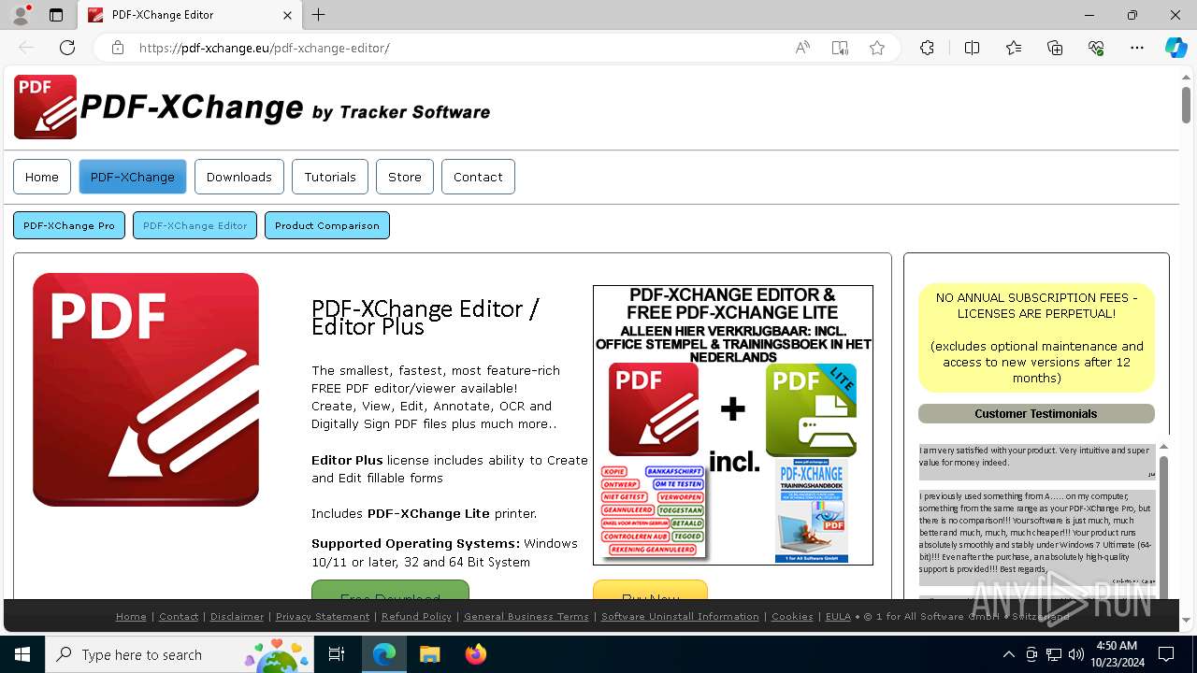This screenshot has height=673, width=1197.
Task: Add this page to favorites
Action: 877,48
